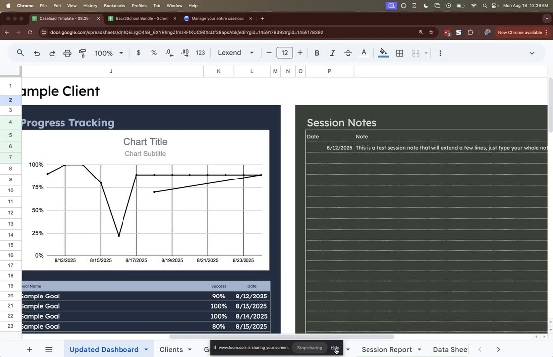Screen dimensions: 553x357
Task: Switch to Back2School Bundle browser tab
Action: (x=142, y=19)
